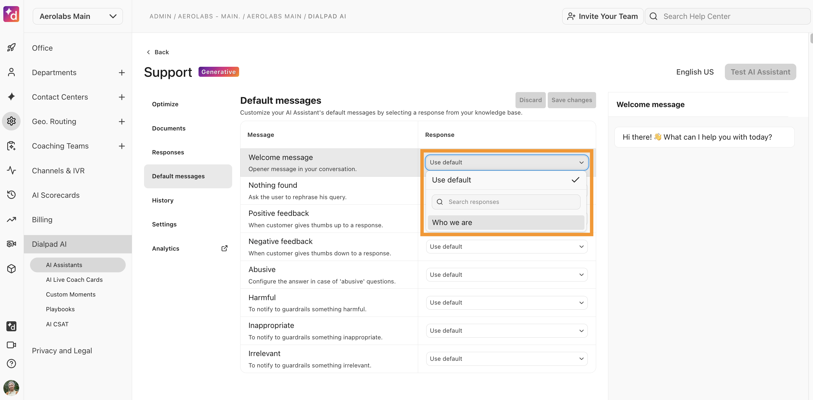Click the Back arrow chevron
Viewport: 813px width, 400px height.
pyautogui.click(x=148, y=52)
